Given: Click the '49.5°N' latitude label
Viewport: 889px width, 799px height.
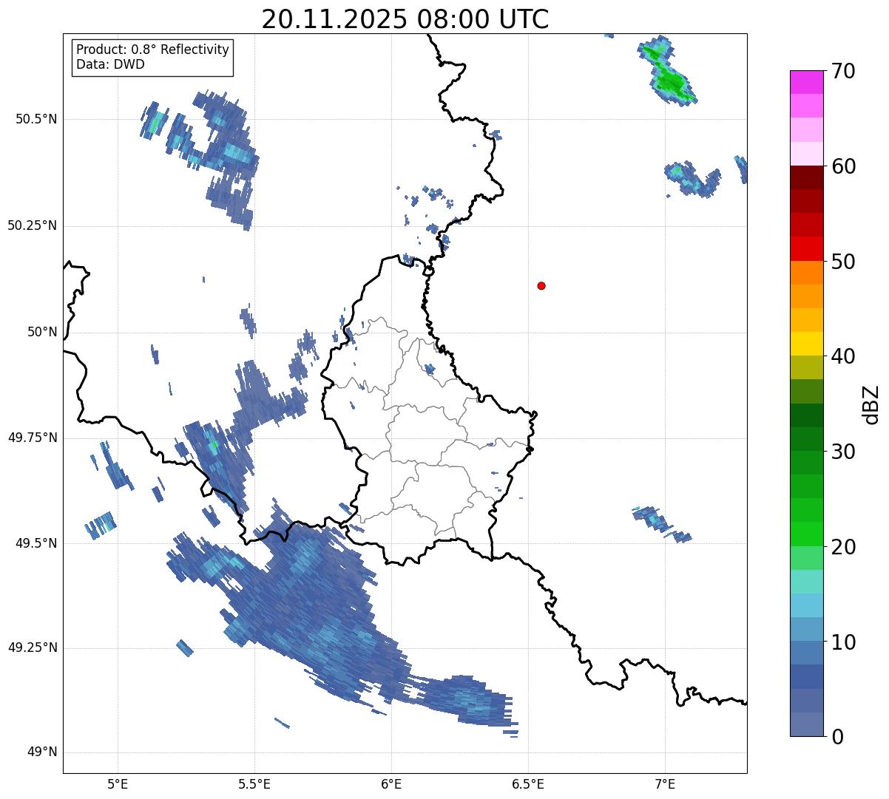Looking at the screenshot, I should (x=36, y=543).
